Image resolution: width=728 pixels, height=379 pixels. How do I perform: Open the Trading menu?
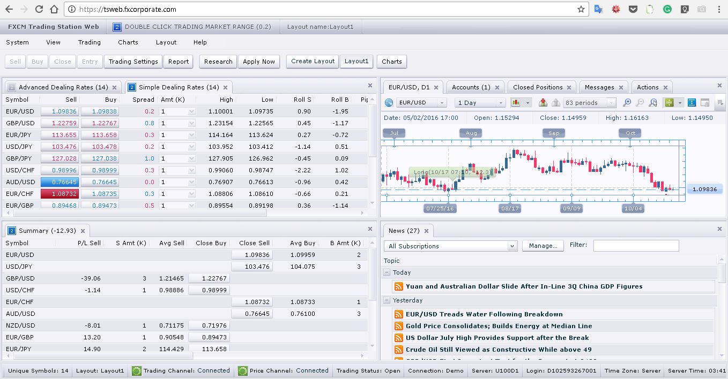(89, 42)
